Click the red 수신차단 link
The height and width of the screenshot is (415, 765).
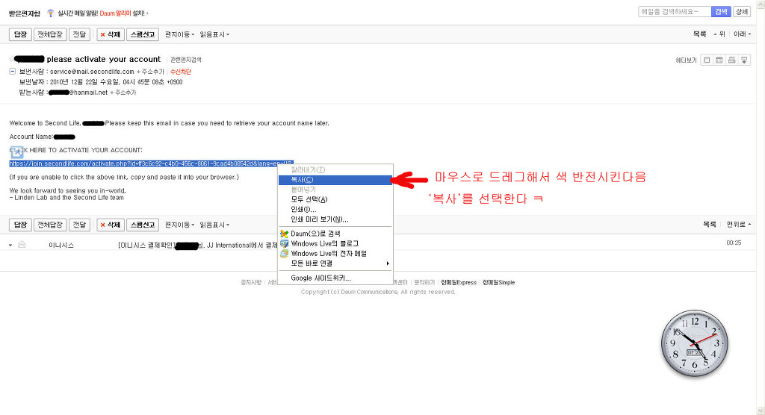pos(181,72)
